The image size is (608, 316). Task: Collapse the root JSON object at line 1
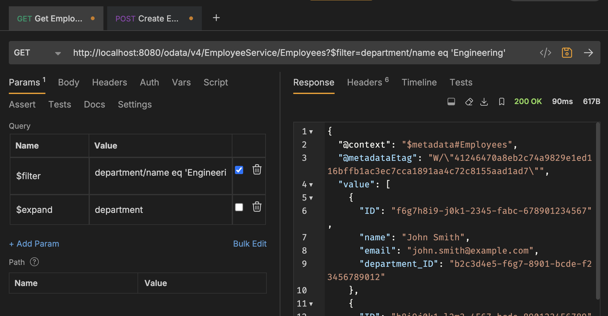click(311, 132)
